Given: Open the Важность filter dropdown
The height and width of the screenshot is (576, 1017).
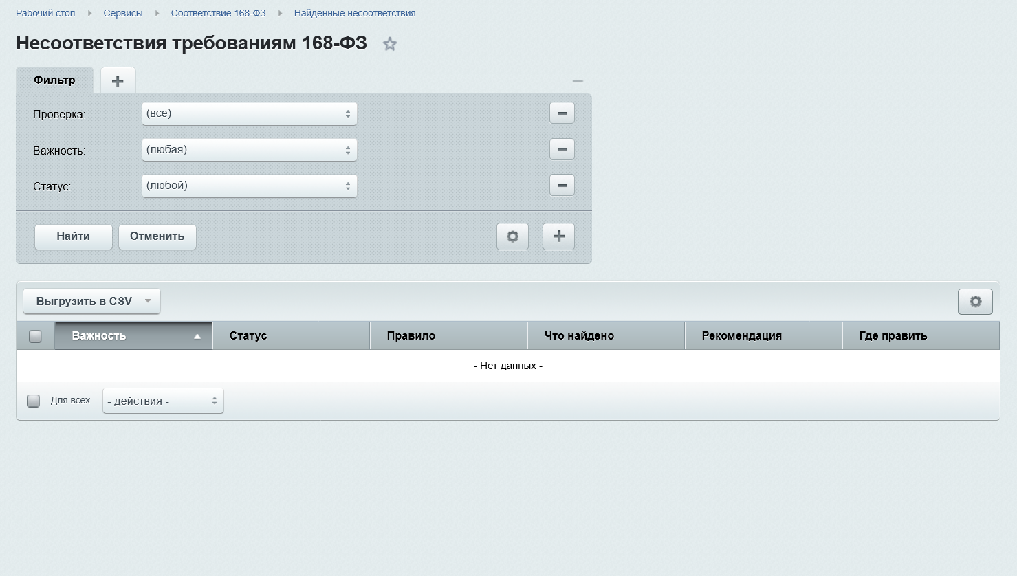Looking at the screenshot, I should [249, 150].
